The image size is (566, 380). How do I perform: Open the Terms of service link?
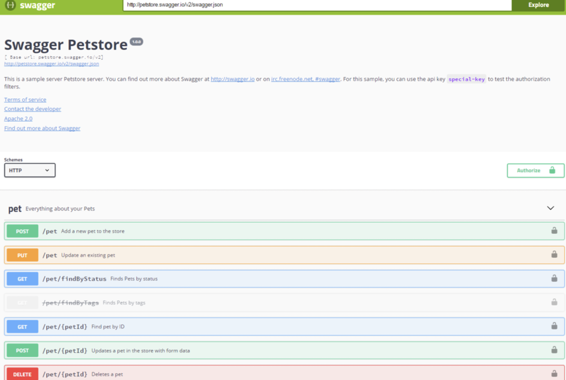click(x=25, y=100)
